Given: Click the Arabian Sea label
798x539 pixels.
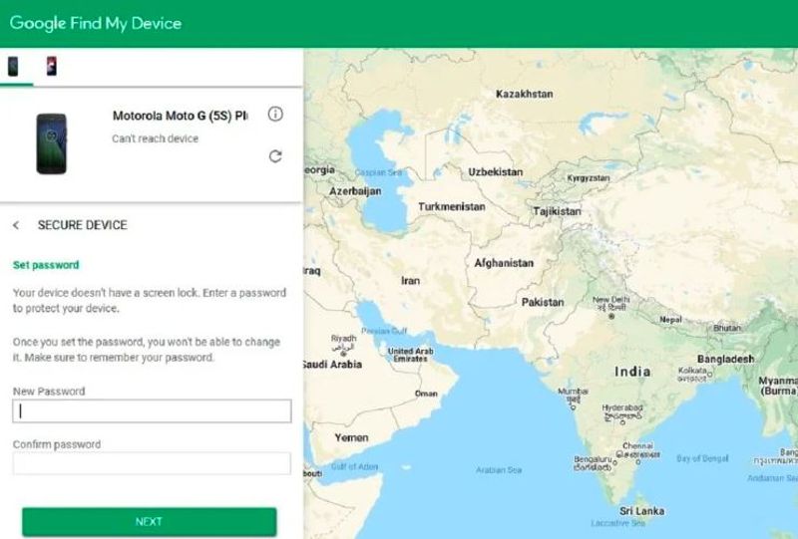Looking at the screenshot, I should click(499, 470).
